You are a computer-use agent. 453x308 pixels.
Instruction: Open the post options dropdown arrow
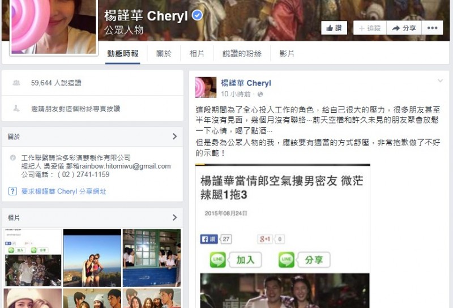(440, 80)
